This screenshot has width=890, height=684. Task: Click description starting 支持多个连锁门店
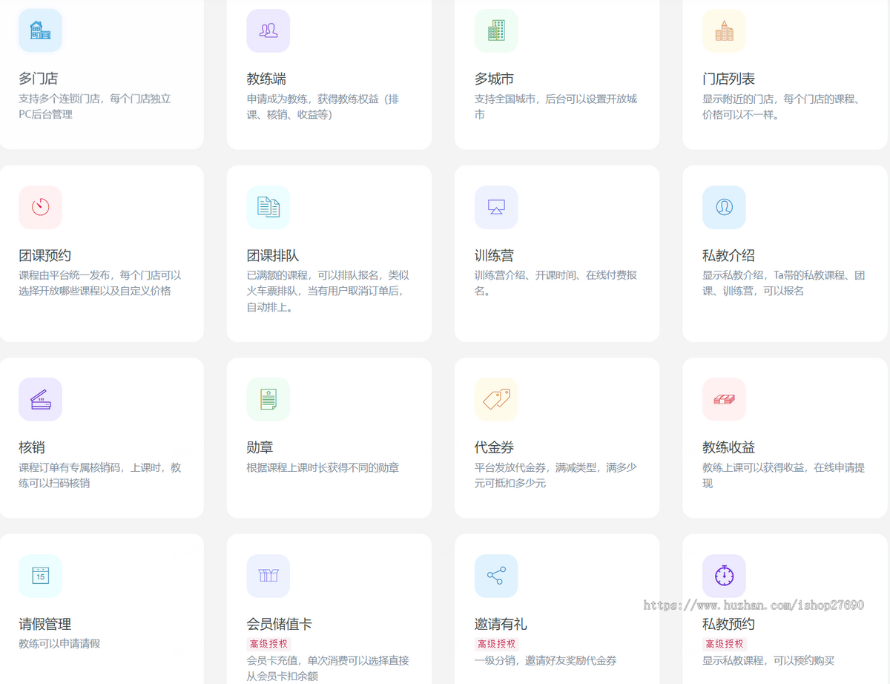(x=95, y=106)
